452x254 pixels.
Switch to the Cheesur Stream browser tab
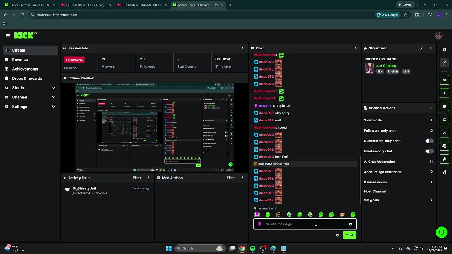pyautogui.click(x=29, y=5)
